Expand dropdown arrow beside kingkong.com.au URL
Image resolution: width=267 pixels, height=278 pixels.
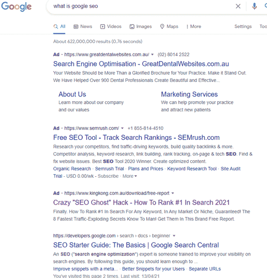(x=172, y=193)
